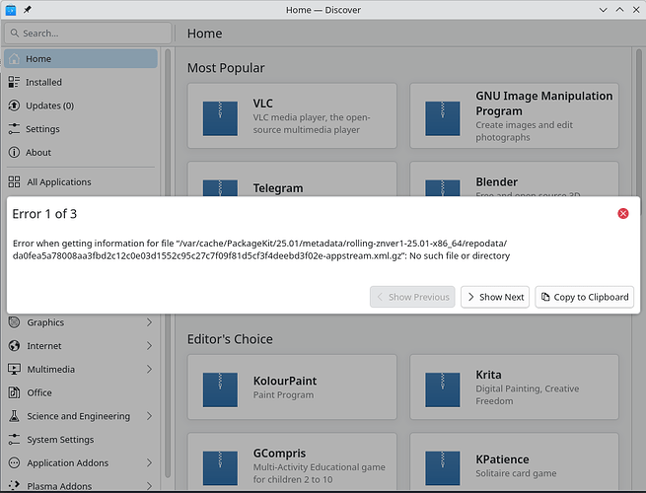646x493 pixels.
Task: Open Updates (0) page
Action: coord(81,106)
